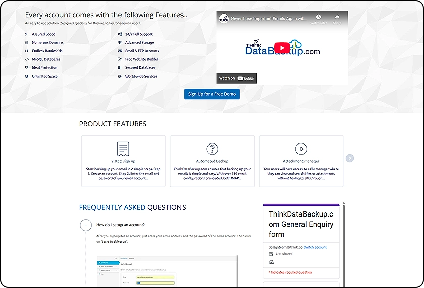Click the video Share arrow icon
This screenshot has width=424, height=288.
(x=337, y=17)
